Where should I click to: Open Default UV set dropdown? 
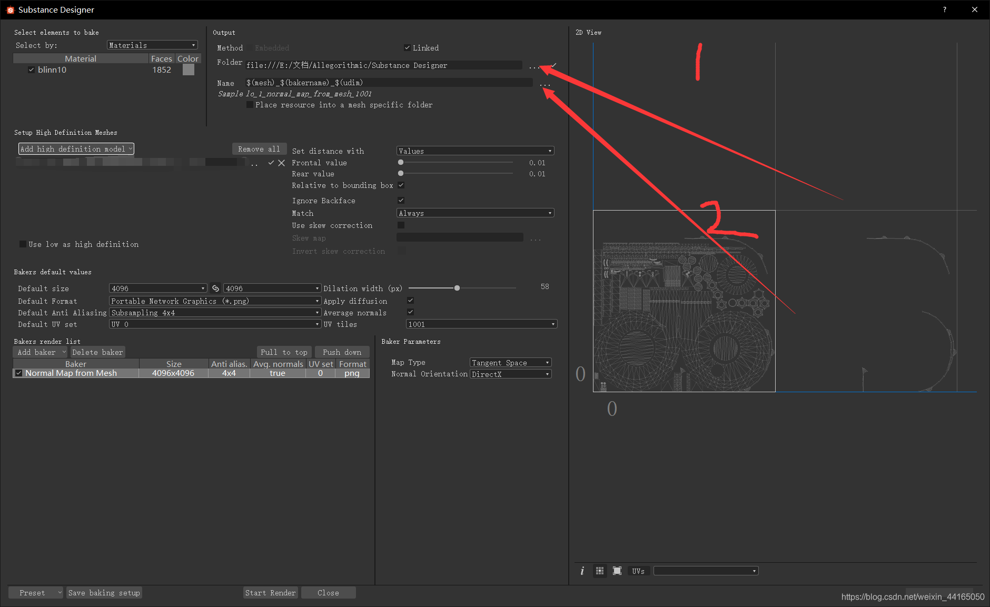[215, 324]
